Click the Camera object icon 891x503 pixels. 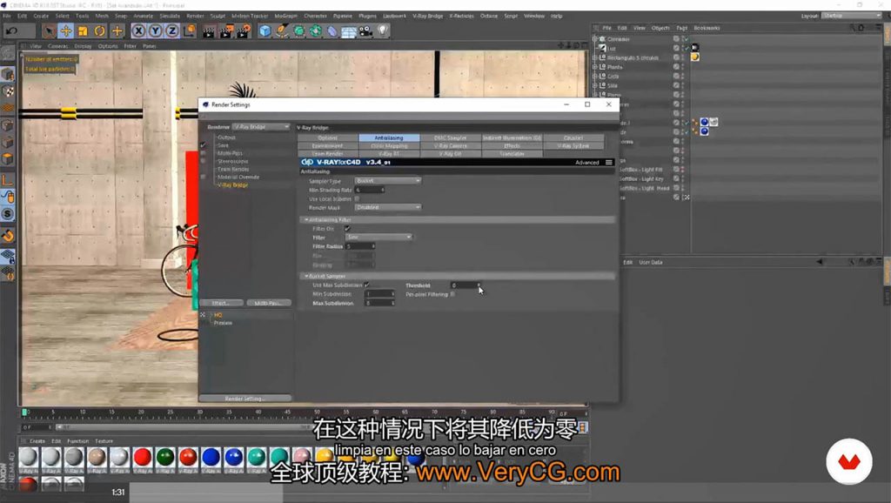pyautogui.click(x=366, y=30)
